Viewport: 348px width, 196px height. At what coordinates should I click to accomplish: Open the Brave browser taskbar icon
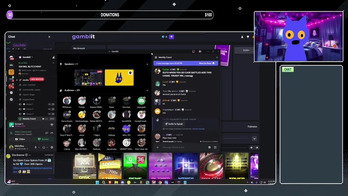click(x=110, y=182)
